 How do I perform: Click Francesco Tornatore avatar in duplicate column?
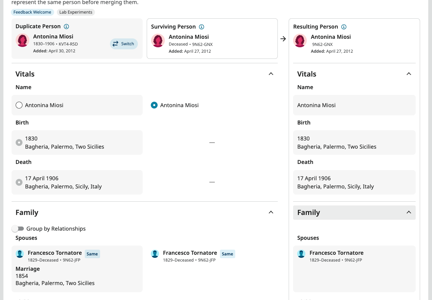tap(20, 254)
